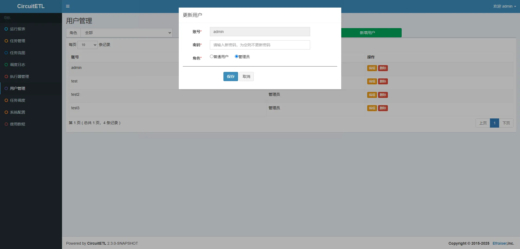Expand the 欢迎 admin user menu
The image size is (520, 249).
(x=504, y=6)
